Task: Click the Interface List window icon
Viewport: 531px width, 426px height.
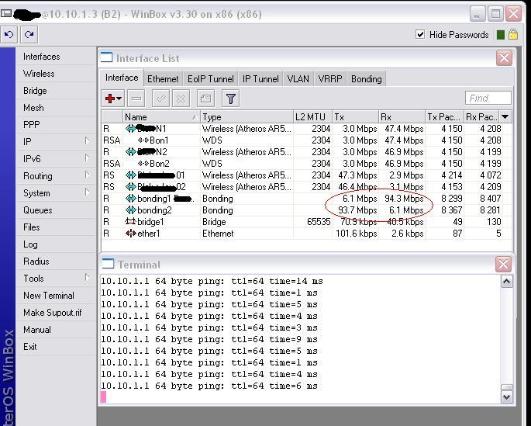Action: pyautogui.click(x=107, y=57)
